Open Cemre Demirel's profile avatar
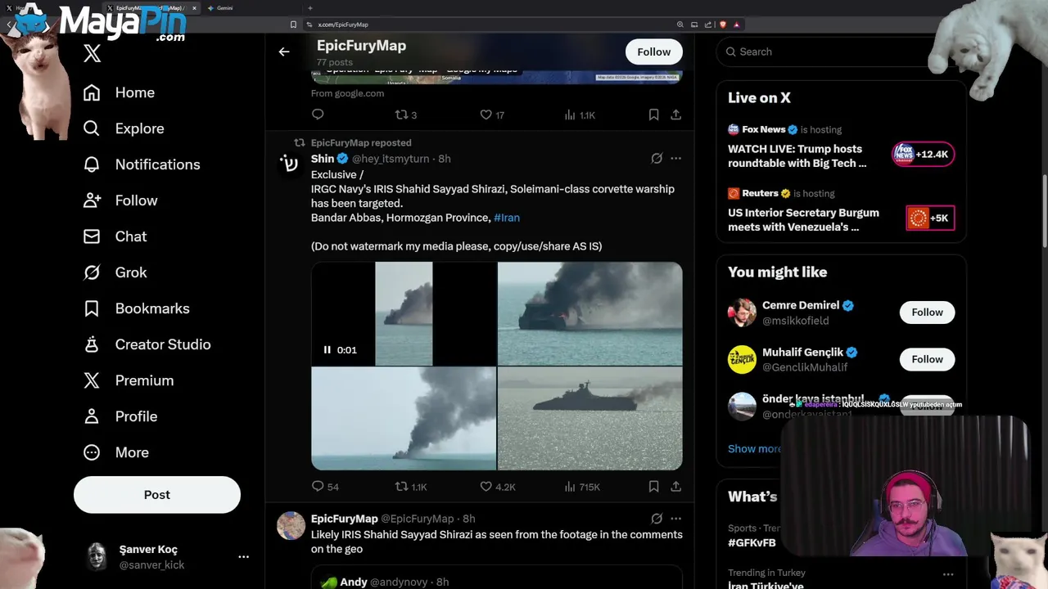The height and width of the screenshot is (589, 1048). tap(742, 312)
